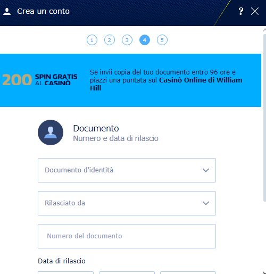Click the Documento section heading

click(96, 128)
